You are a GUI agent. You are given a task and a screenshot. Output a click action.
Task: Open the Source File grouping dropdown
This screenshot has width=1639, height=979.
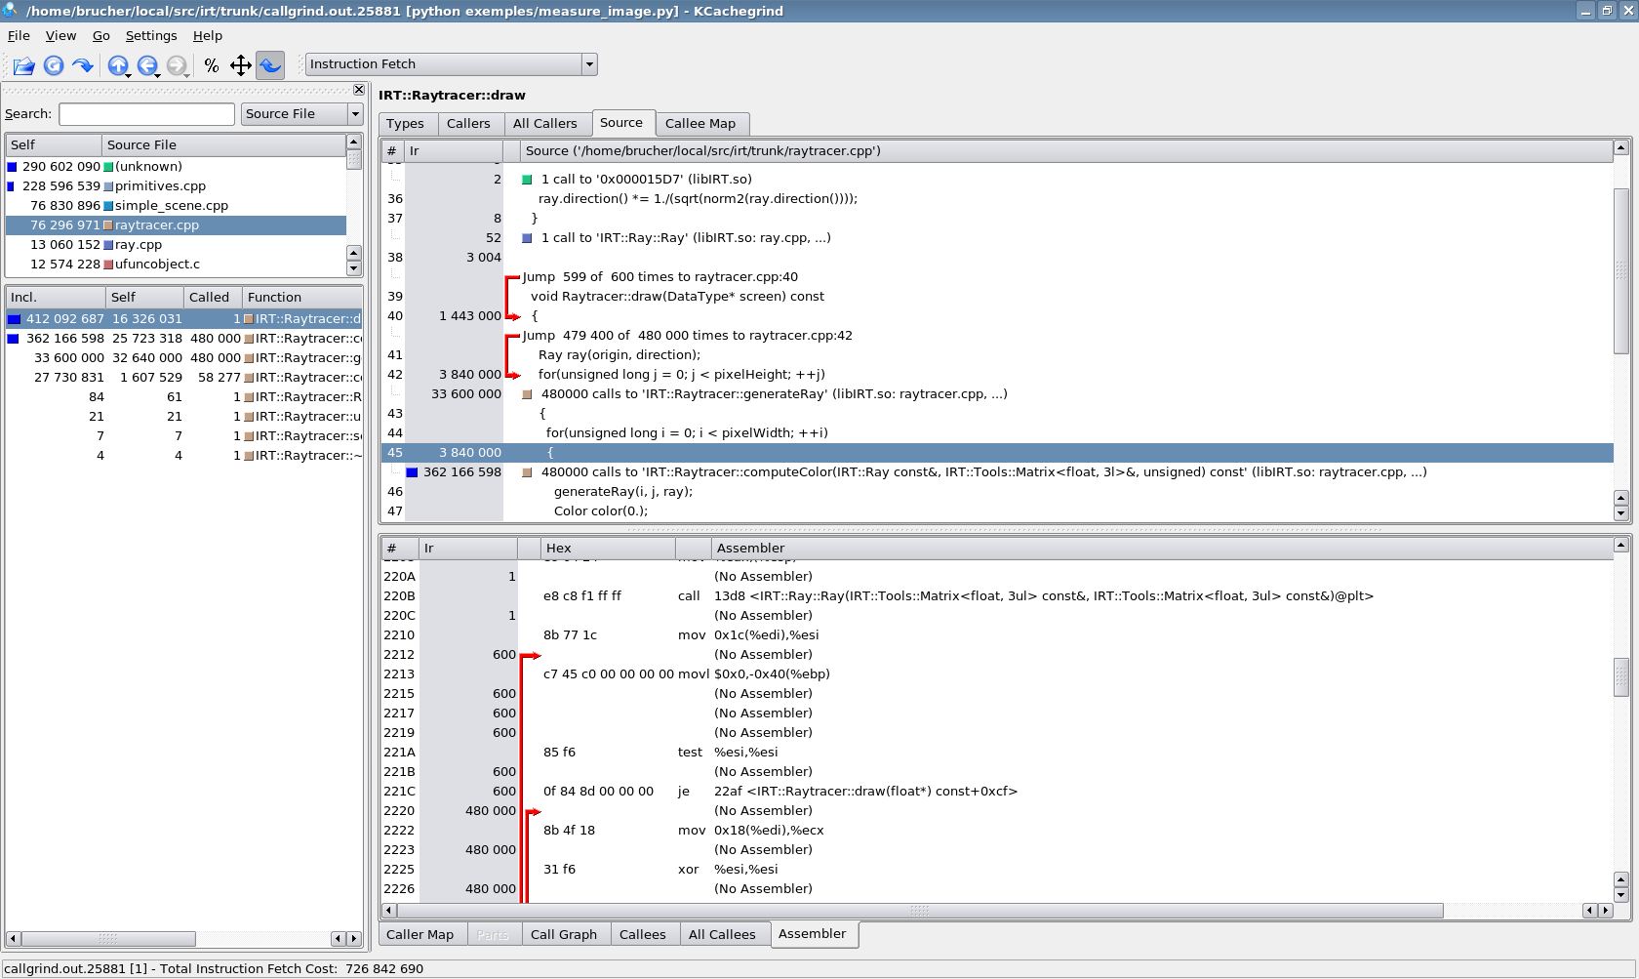(355, 114)
